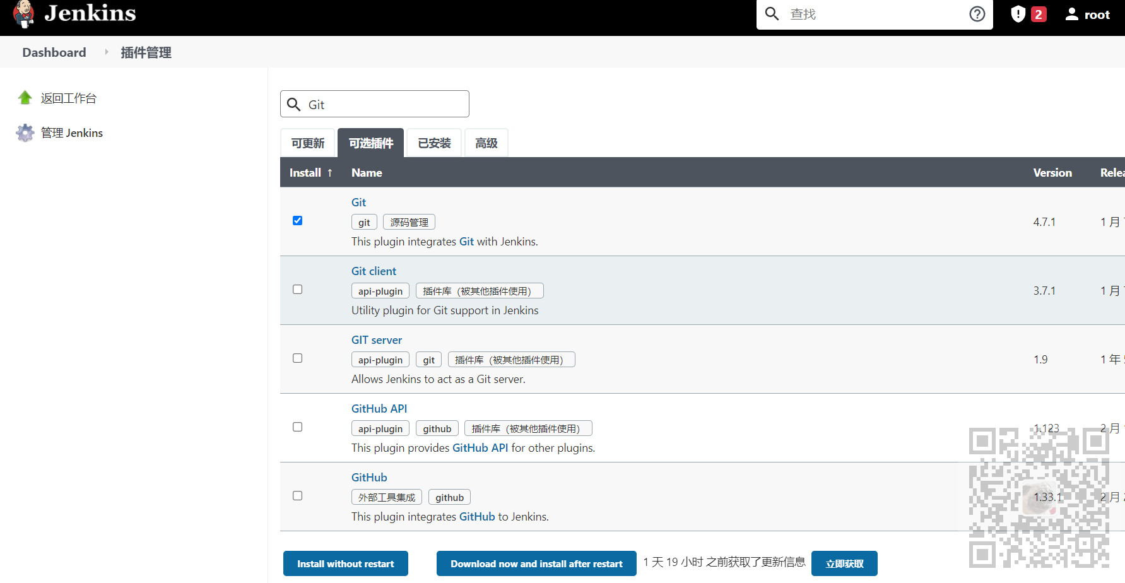Click the 源码管理 tag on Git row
Viewport: 1125px width, 583px height.
coord(409,222)
